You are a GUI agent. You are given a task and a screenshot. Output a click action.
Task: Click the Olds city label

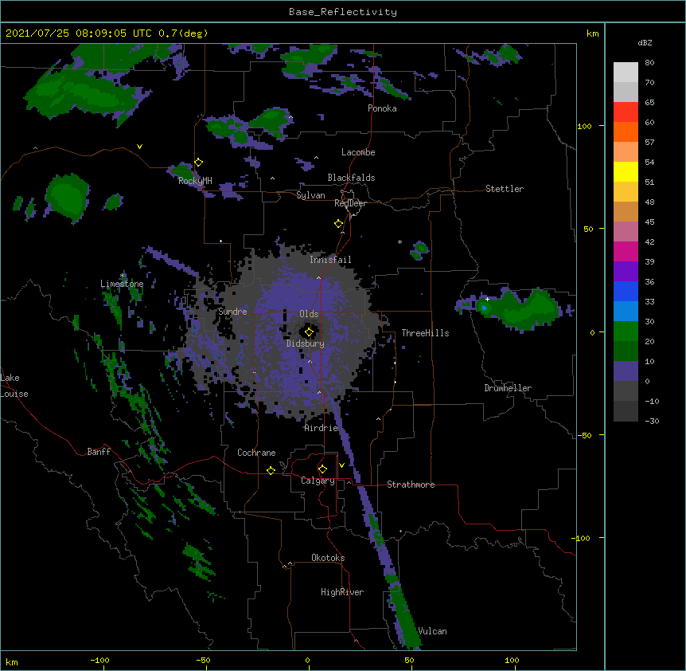pos(309,314)
